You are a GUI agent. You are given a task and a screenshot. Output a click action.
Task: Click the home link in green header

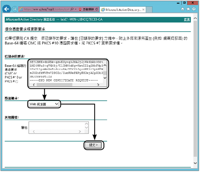coord(187,20)
